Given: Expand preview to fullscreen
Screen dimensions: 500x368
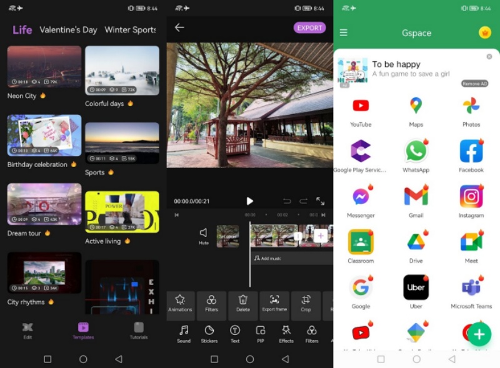Looking at the screenshot, I should point(320,201).
